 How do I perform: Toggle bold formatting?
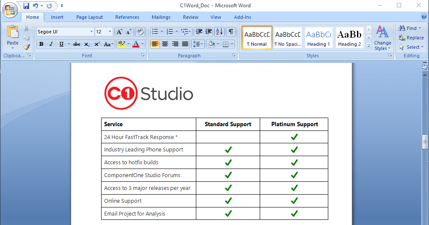click(x=41, y=44)
